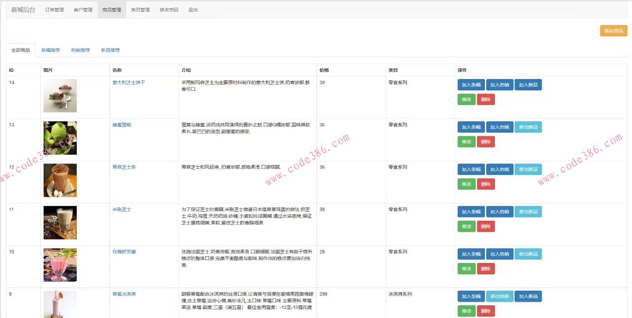Open the 蜂蜜蛋糕 product link

(x=121, y=124)
